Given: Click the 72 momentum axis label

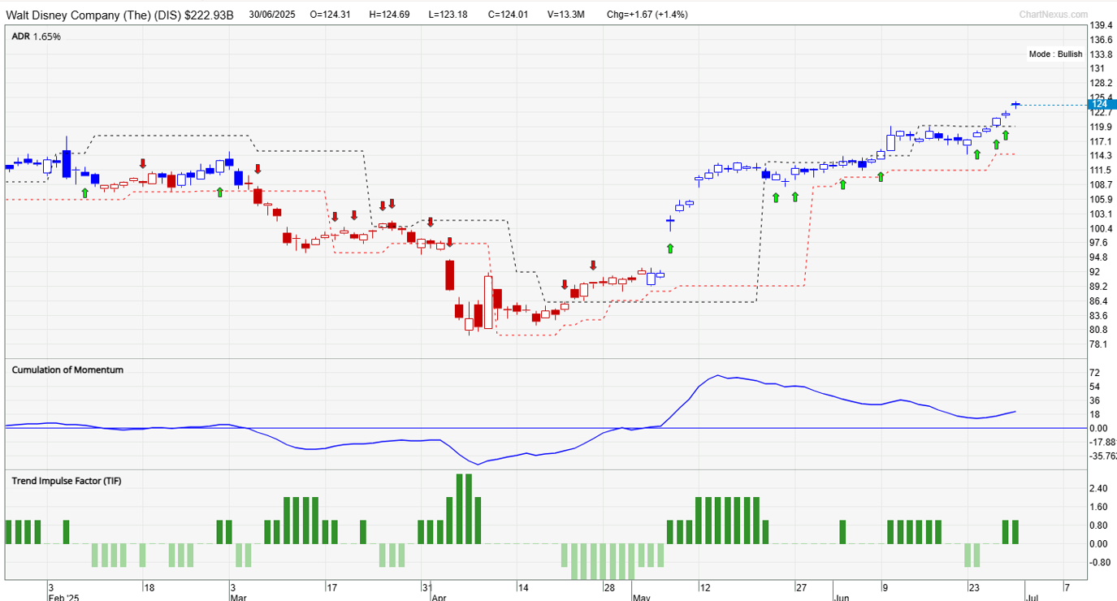Looking at the screenshot, I should tap(1096, 372).
